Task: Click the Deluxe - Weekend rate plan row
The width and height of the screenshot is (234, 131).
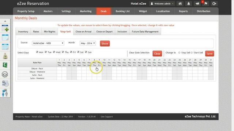Action: [37, 72]
